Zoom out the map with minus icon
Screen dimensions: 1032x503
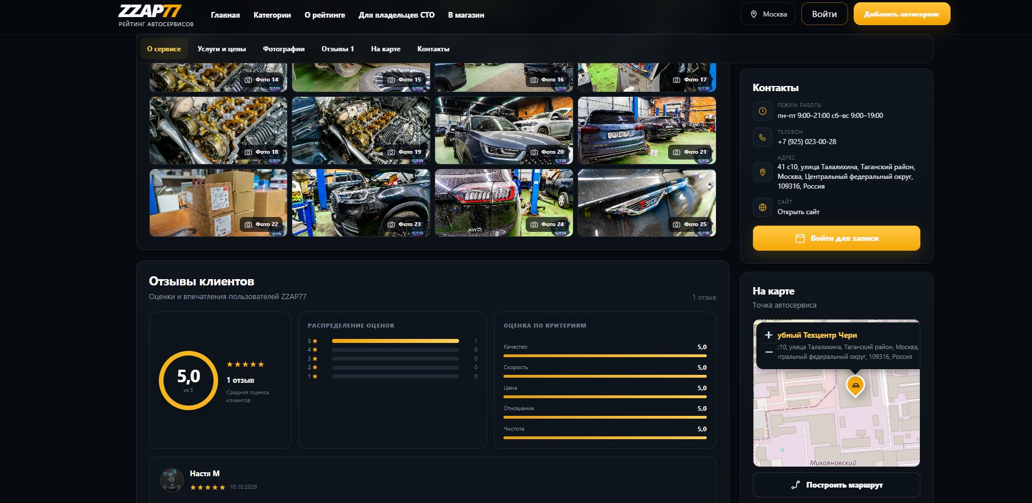tap(768, 352)
